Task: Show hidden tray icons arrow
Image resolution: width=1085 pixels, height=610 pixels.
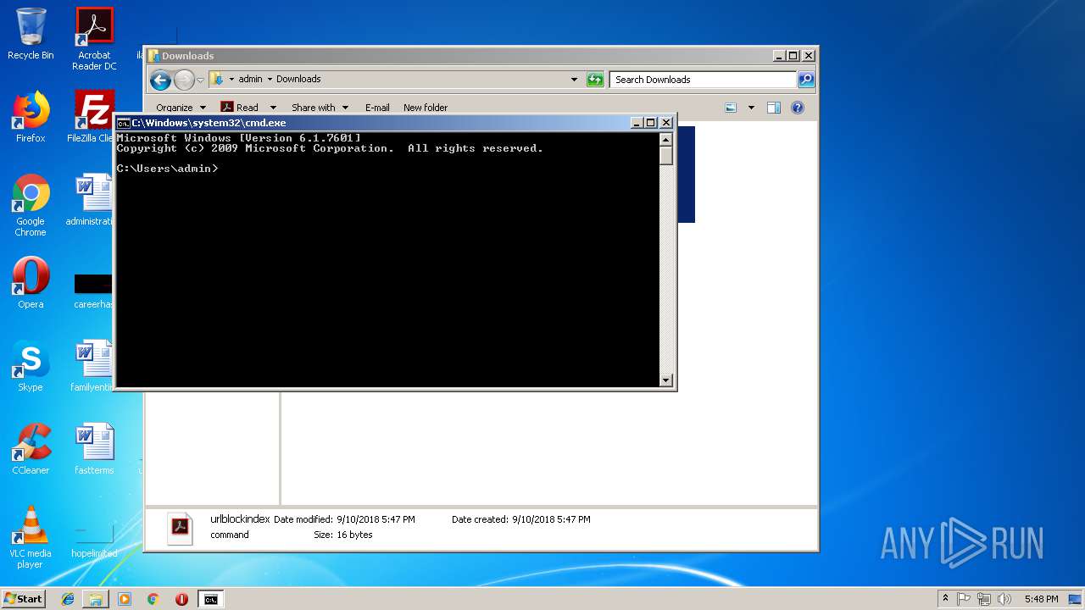Action: (945, 599)
